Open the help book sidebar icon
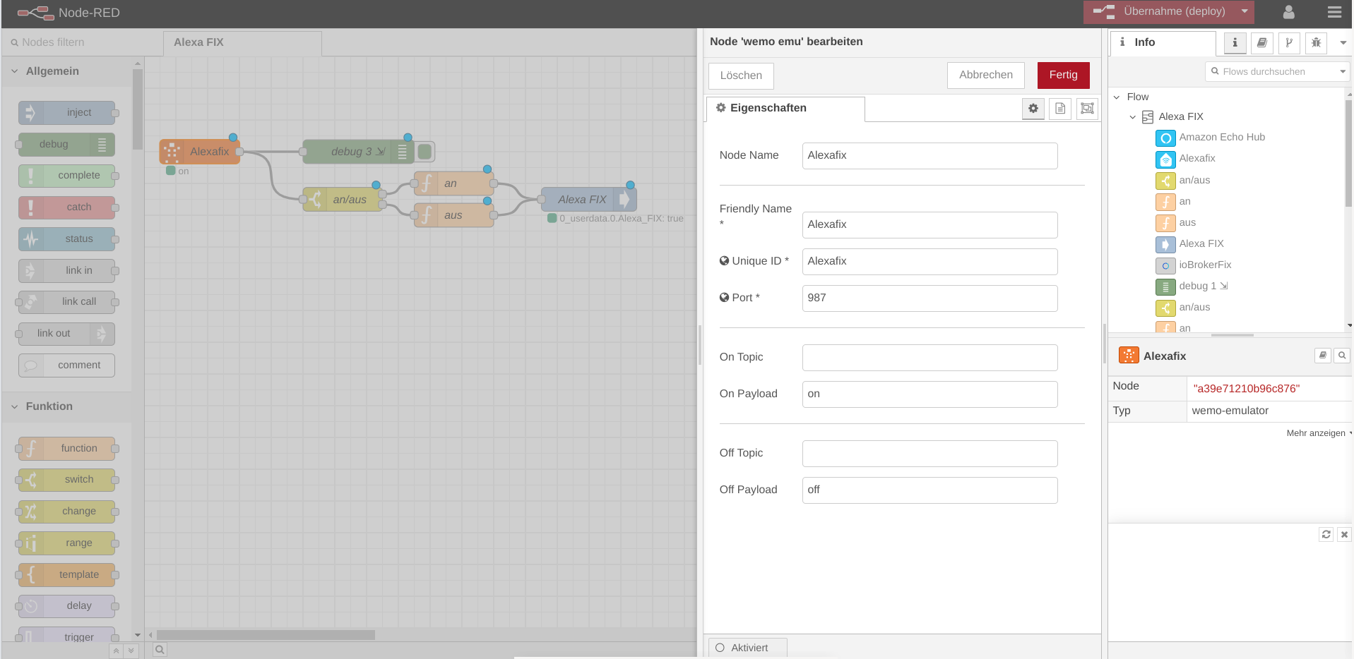Screen dimensions: 1354x659 click(x=1261, y=43)
